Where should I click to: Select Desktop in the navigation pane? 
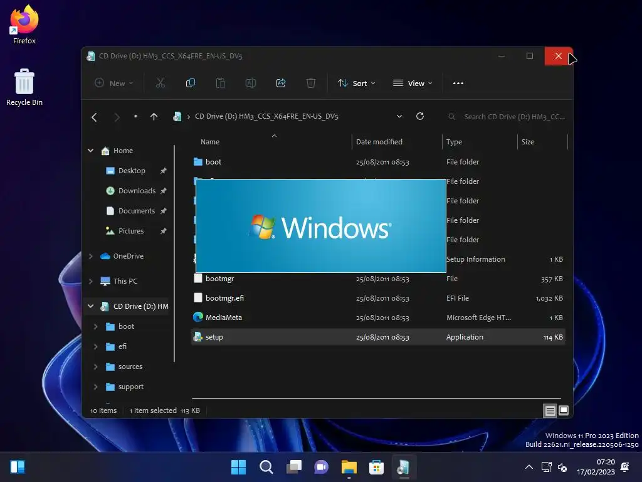tap(132, 171)
